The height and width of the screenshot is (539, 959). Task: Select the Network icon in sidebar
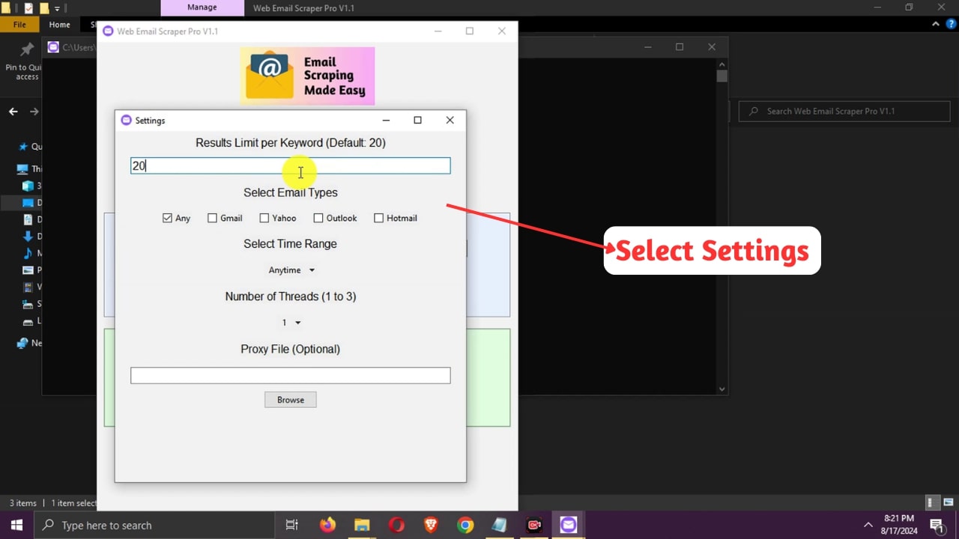(22, 343)
